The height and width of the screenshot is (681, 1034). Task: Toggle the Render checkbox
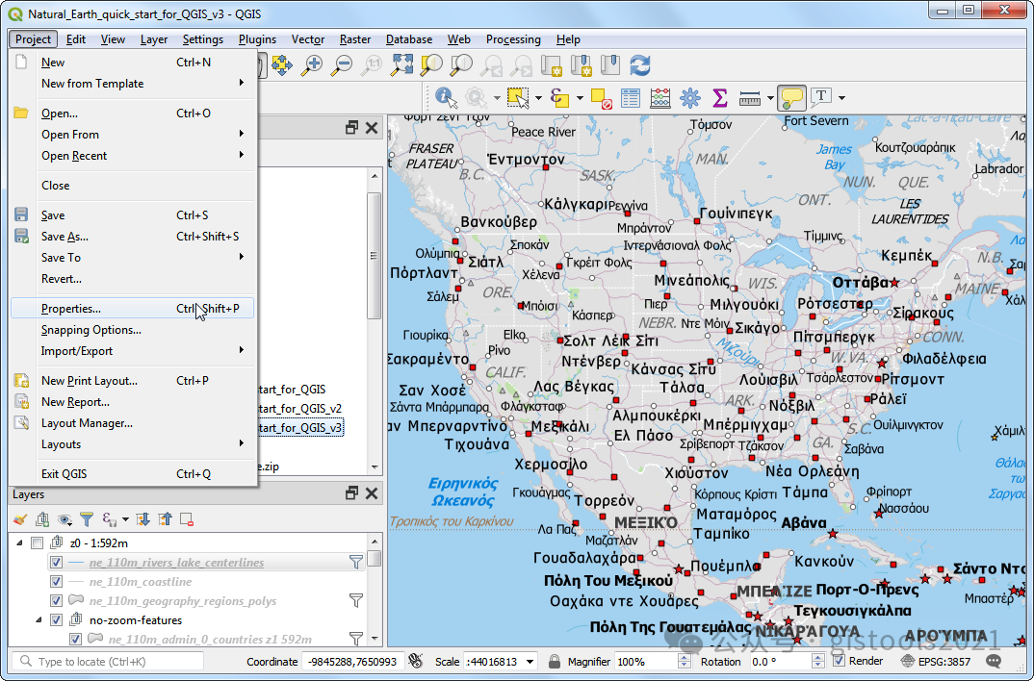click(839, 661)
